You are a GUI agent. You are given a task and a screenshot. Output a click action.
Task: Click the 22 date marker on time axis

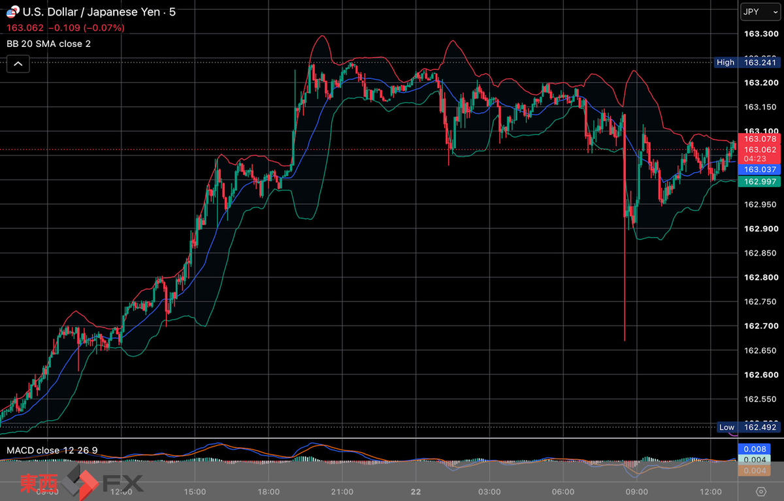point(416,491)
